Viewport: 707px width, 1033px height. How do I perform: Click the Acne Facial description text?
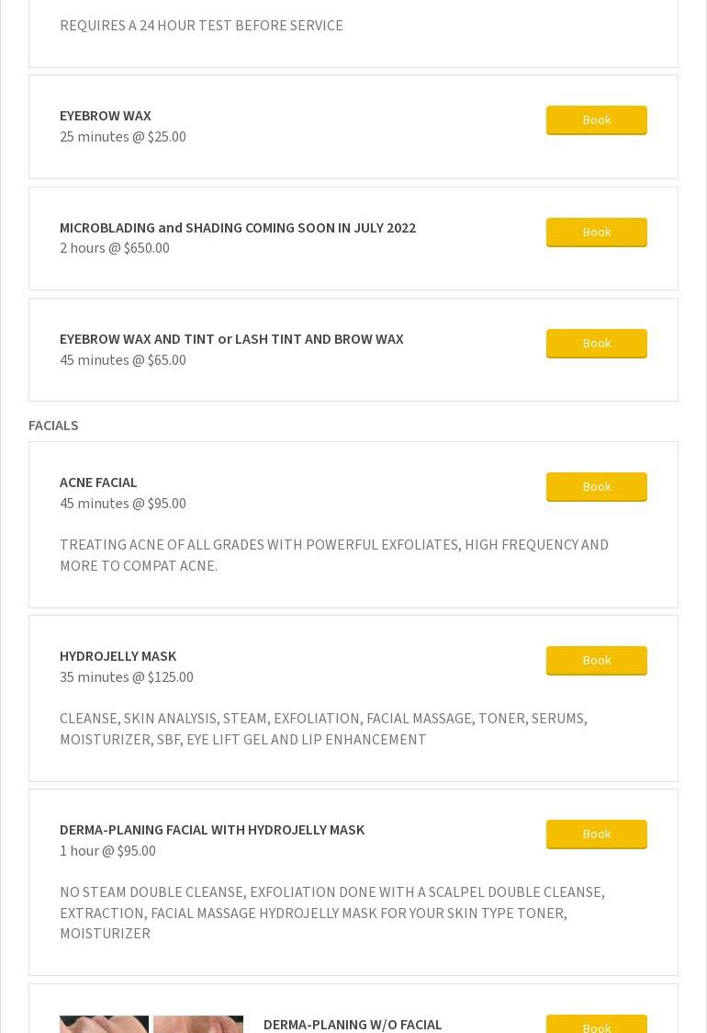click(334, 555)
